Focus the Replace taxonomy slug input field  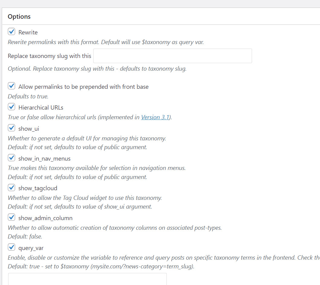(173, 56)
